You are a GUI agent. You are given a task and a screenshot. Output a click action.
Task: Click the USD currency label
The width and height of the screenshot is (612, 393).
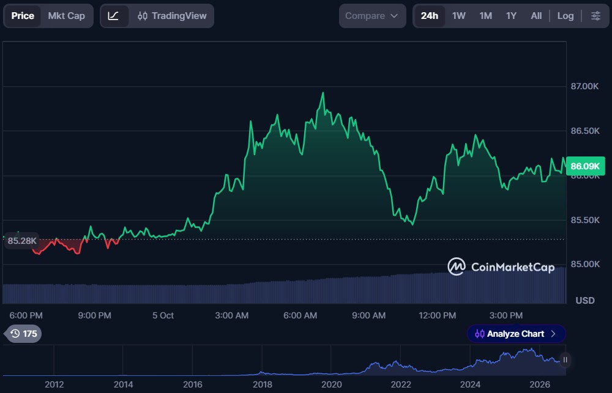584,301
